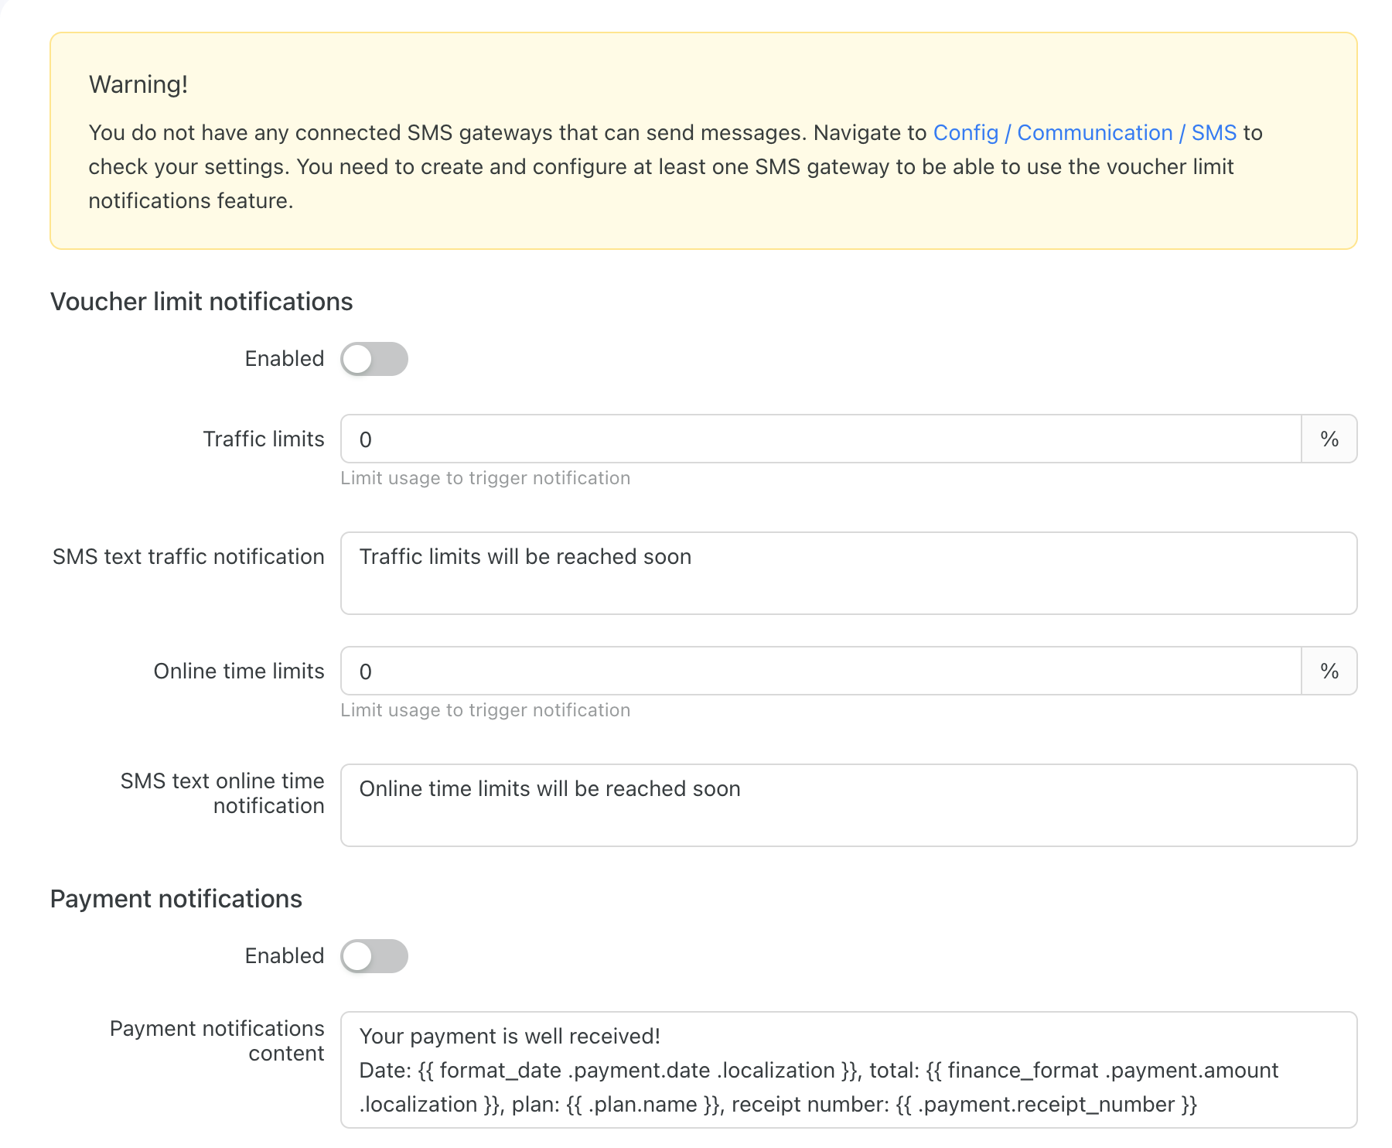Viewport: 1392px width, 1148px height.
Task: Open the Config / Communication / SMS link
Action: click(x=1085, y=133)
